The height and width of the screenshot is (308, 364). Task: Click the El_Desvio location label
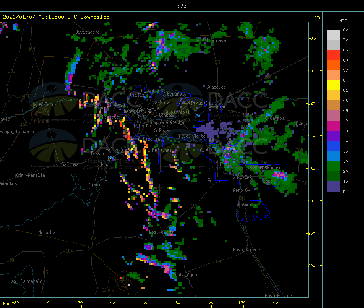(95, 153)
